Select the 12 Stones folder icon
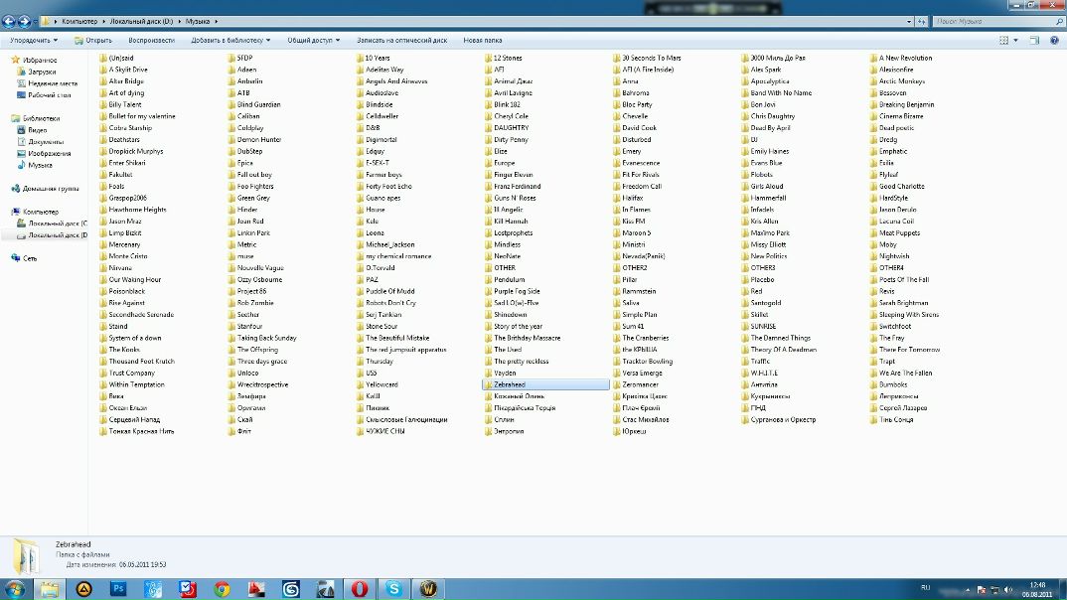The height and width of the screenshot is (600, 1067). pyautogui.click(x=488, y=58)
